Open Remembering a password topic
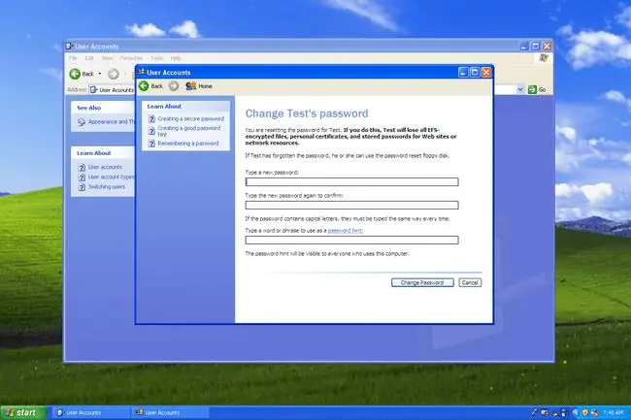 [x=188, y=144]
